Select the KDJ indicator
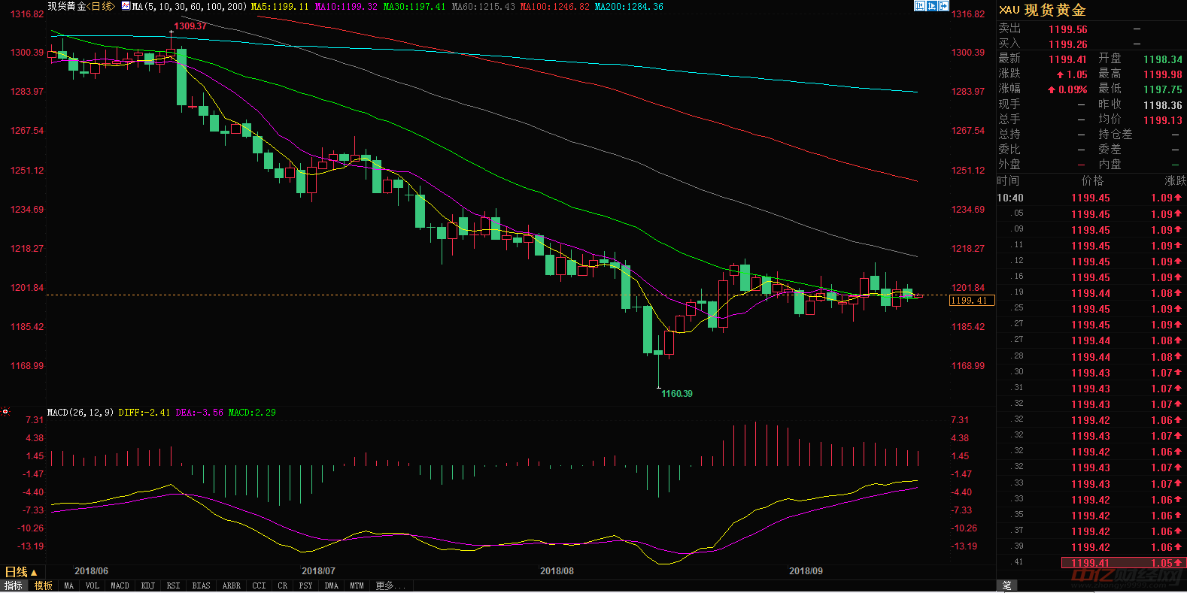Viewport: 1187px width, 593px height. 148,585
